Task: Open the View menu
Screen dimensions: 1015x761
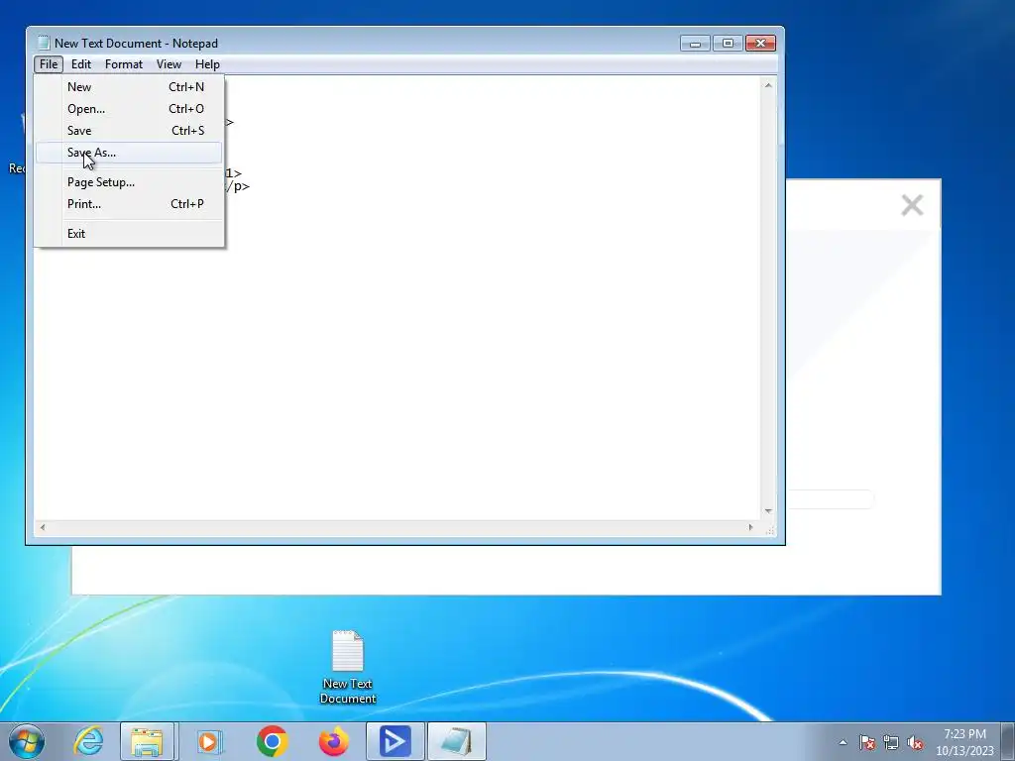Action: (x=169, y=64)
